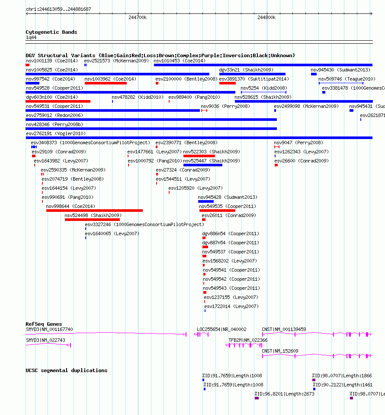Select the nsv945428 (Sudmant2013) label
Image resolution: width=385 pixels, height=415 pixels.
click(x=228, y=197)
